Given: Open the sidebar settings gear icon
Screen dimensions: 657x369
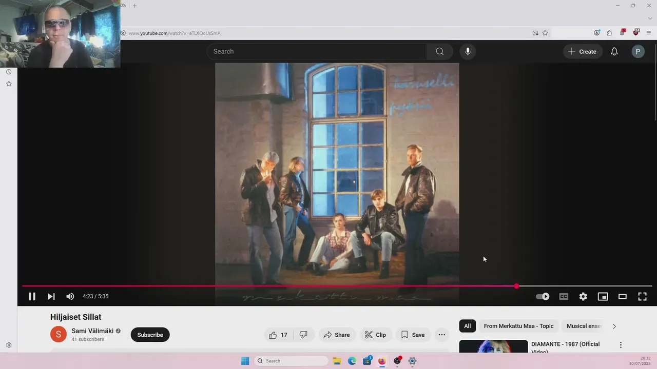Looking at the screenshot, I should click(x=9, y=345).
